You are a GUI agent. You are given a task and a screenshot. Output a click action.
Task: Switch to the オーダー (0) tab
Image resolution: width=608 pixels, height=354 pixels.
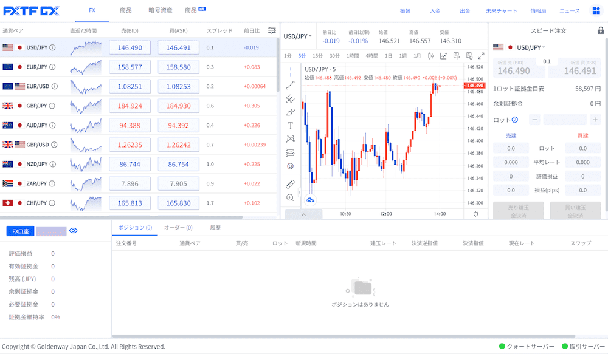coord(178,228)
